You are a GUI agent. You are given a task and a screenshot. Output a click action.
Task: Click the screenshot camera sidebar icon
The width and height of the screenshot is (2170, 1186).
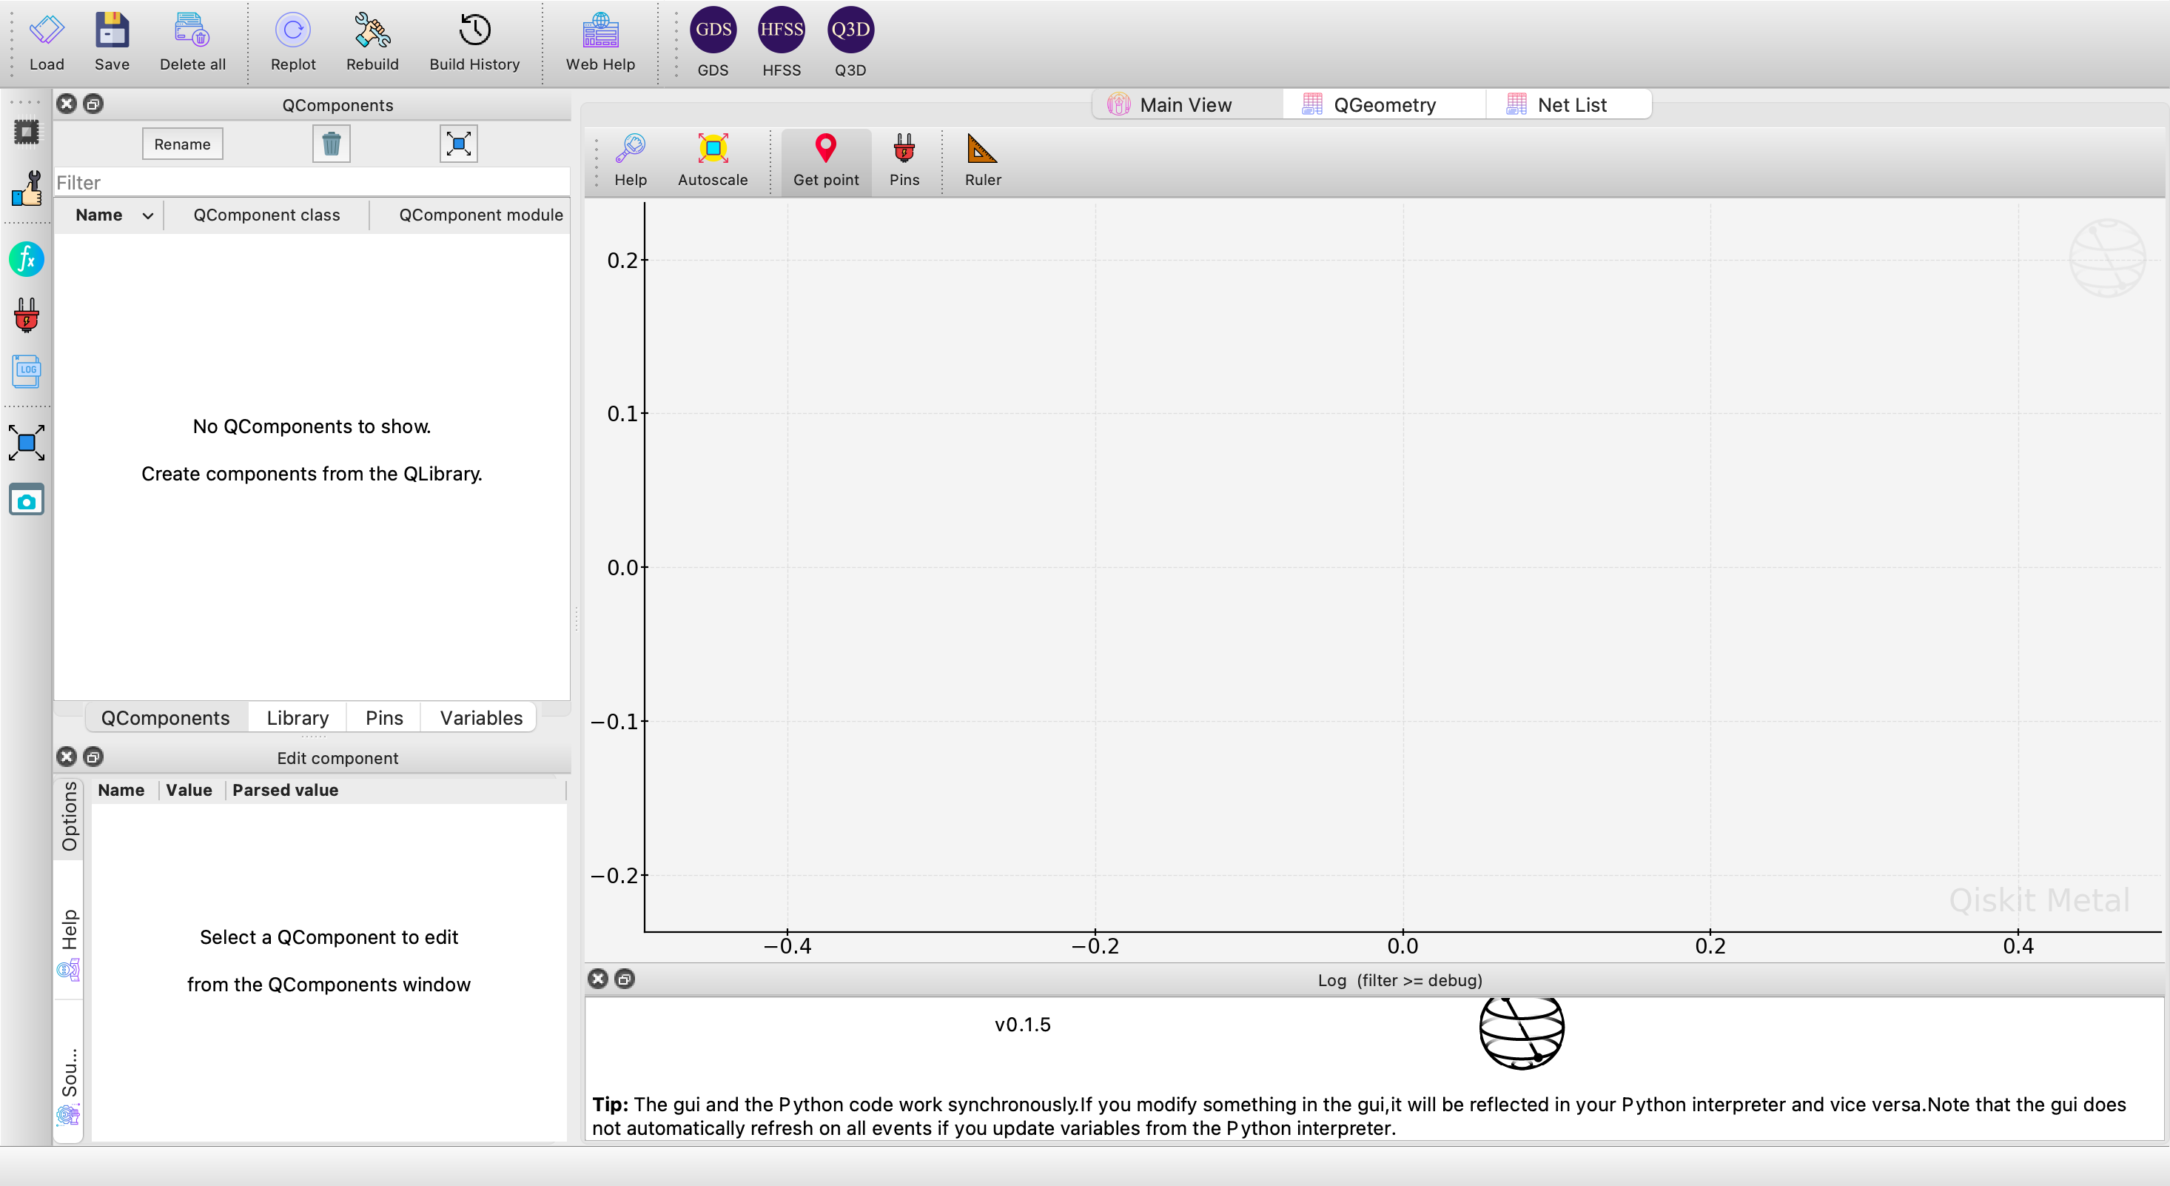point(26,500)
